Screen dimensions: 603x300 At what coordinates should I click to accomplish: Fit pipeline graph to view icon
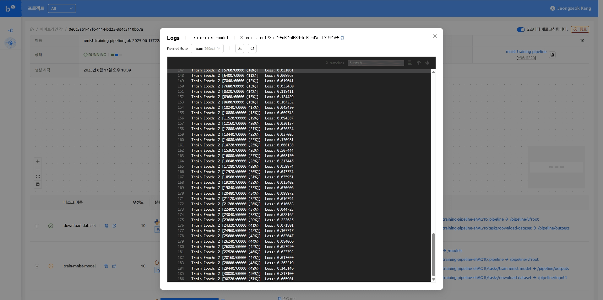tap(38, 176)
